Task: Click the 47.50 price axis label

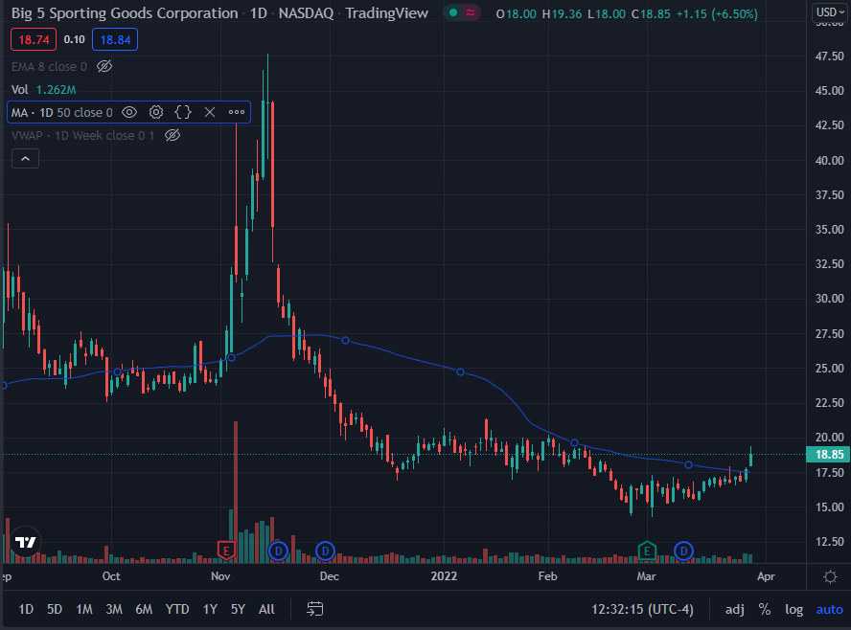Action: pos(829,56)
